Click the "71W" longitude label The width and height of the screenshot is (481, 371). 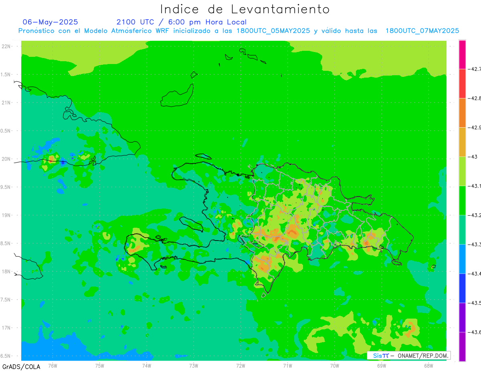click(287, 365)
